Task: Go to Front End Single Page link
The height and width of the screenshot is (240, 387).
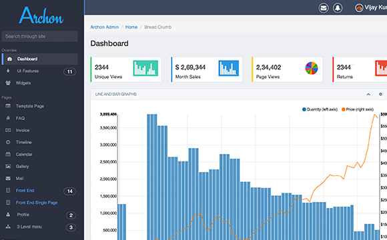Action: [37, 203]
